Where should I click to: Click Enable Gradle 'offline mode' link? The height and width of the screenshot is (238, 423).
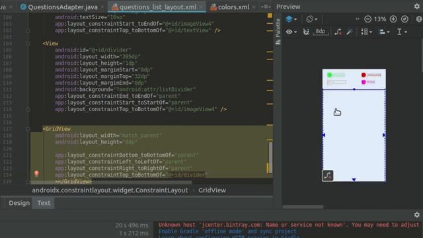[x=227, y=231]
